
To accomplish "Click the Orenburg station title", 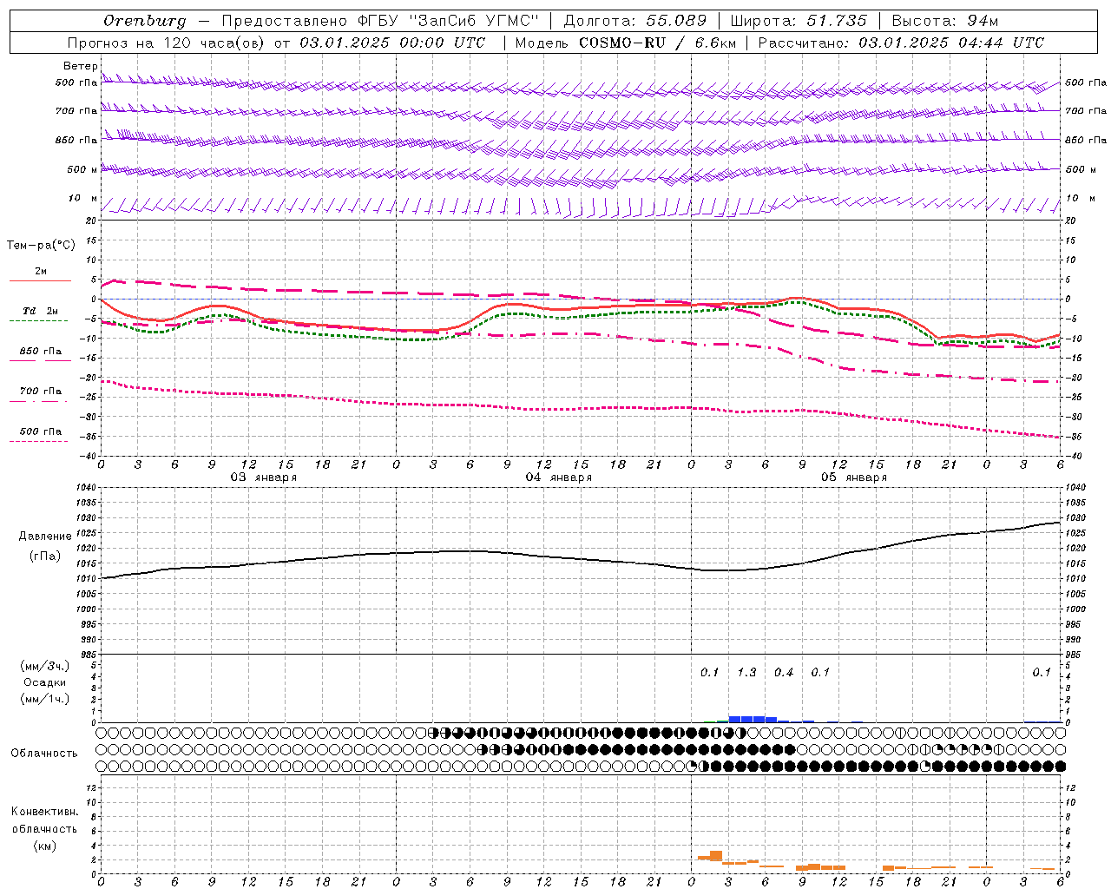I will (x=144, y=20).
